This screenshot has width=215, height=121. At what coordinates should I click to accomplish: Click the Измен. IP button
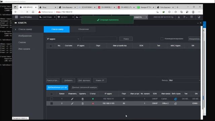(x=100, y=80)
